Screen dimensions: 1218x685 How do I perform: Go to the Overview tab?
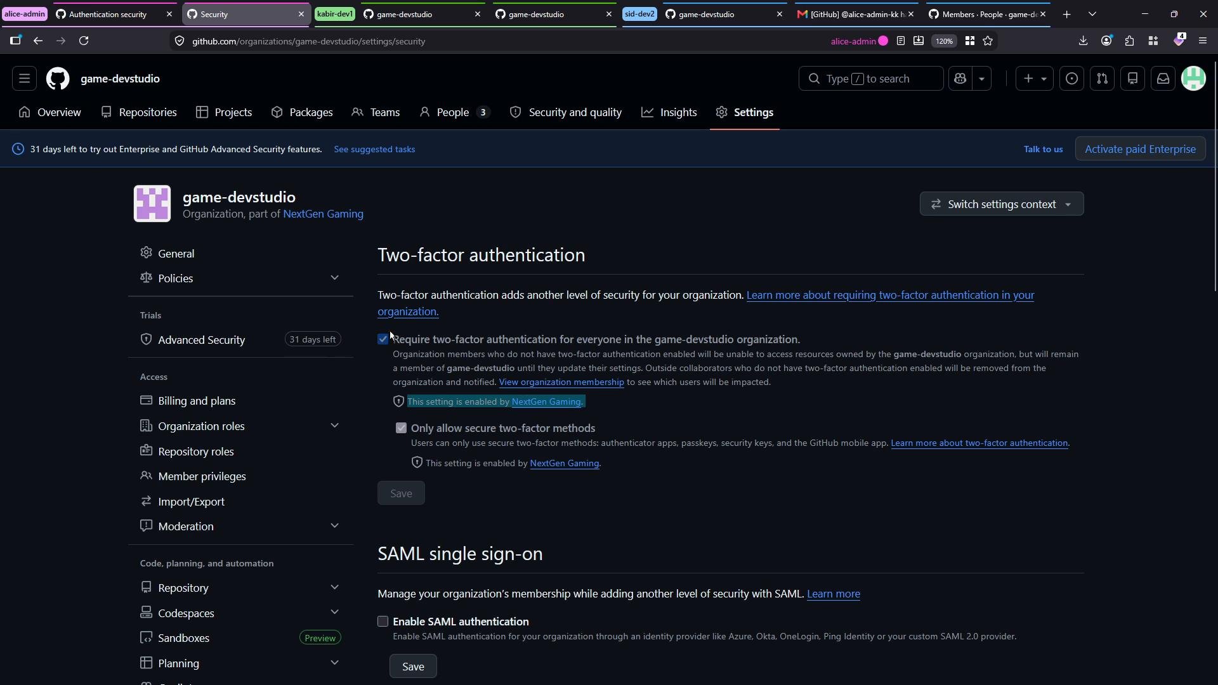click(50, 112)
